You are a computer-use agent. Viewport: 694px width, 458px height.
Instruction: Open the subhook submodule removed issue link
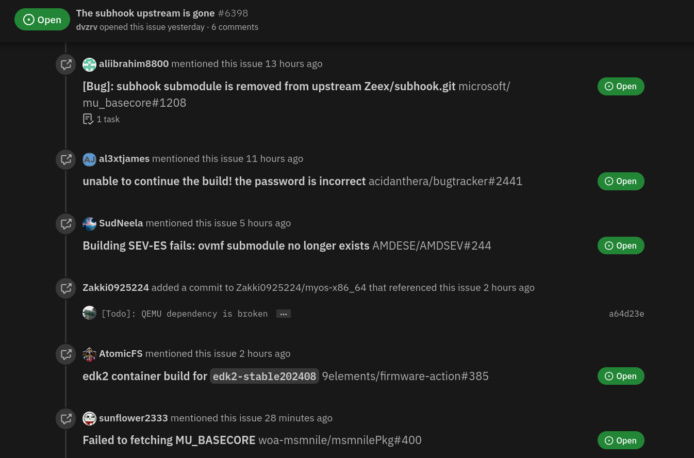click(x=269, y=86)
